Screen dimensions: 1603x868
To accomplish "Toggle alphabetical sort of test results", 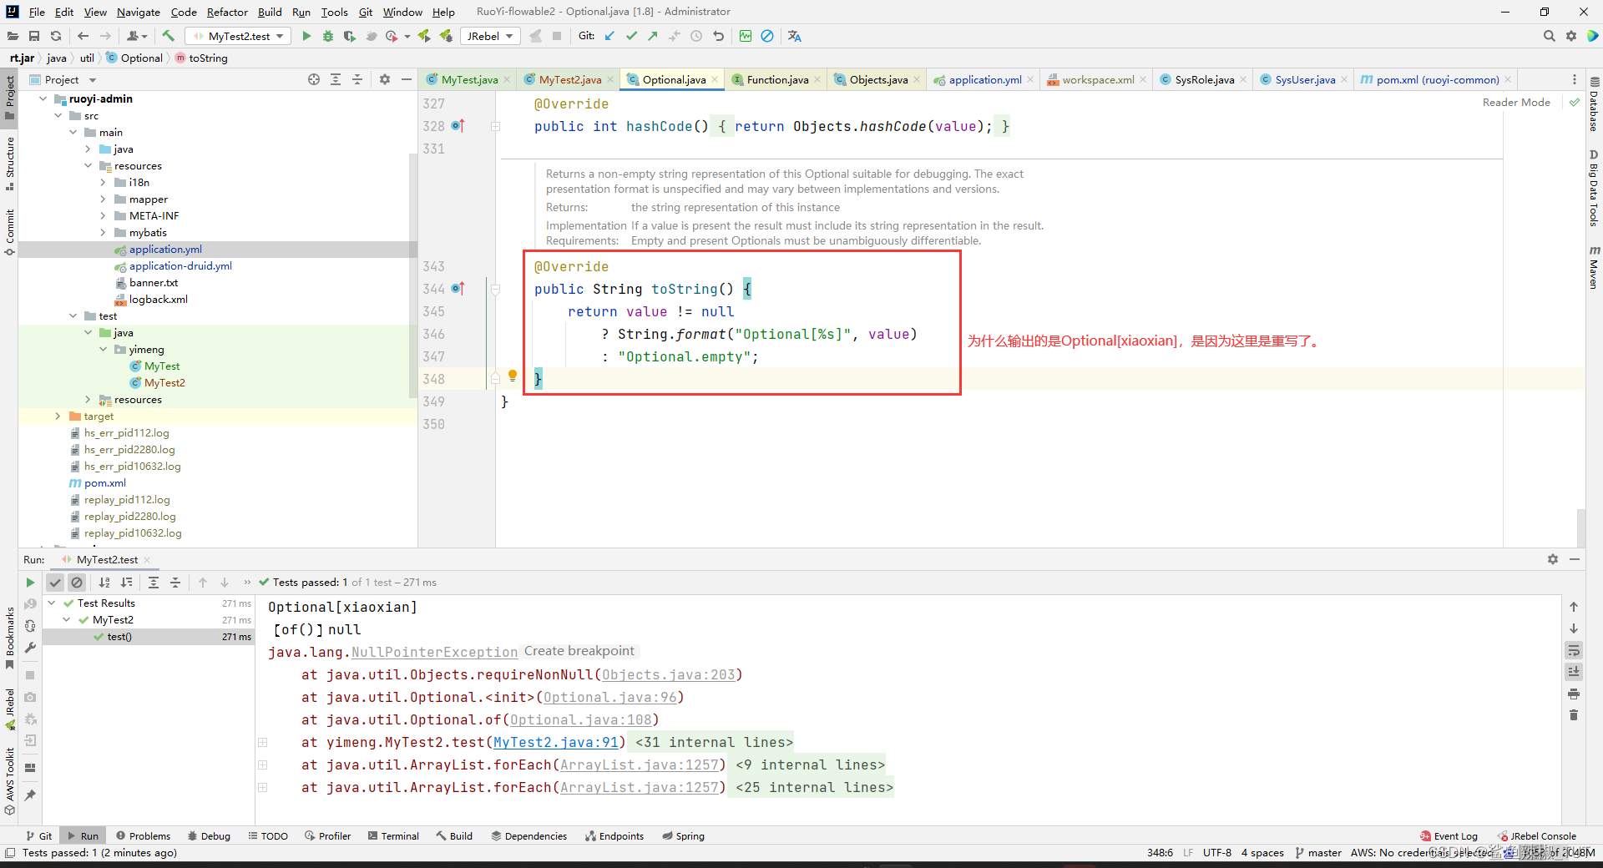I will click(104, 583).
